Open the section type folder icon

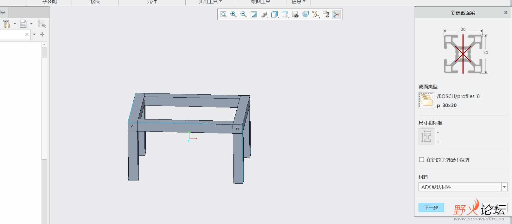(x=426, y=100)
